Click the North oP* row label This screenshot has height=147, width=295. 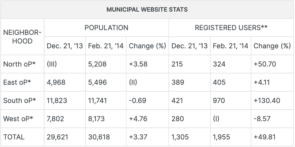(x=19, y=64)
